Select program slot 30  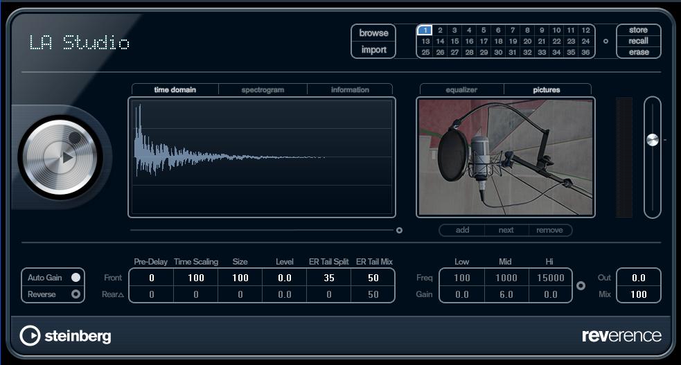tap(498, 52)
